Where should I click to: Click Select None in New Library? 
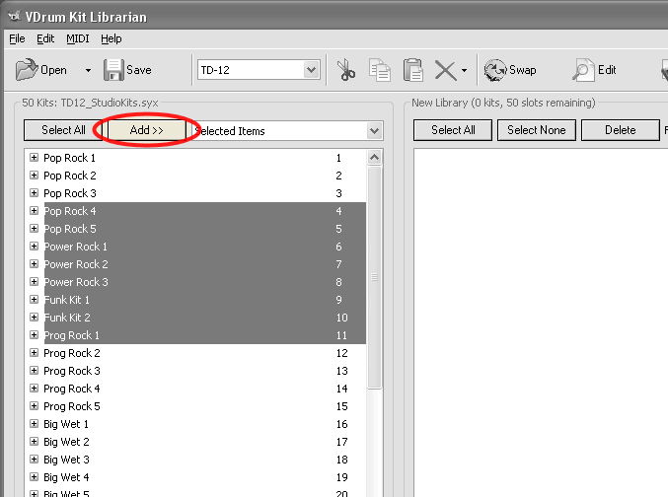[x=538, y=130]
